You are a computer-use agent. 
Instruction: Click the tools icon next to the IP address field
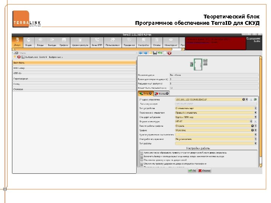(x=251, y=99)
